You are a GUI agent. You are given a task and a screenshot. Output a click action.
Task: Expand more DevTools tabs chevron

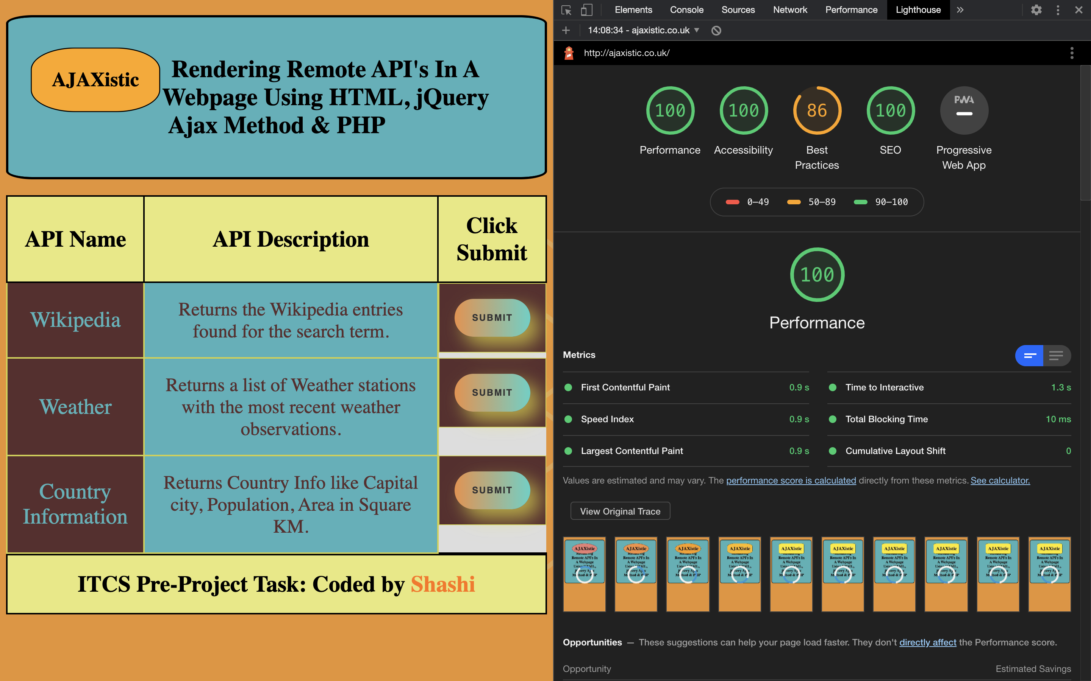960,10
